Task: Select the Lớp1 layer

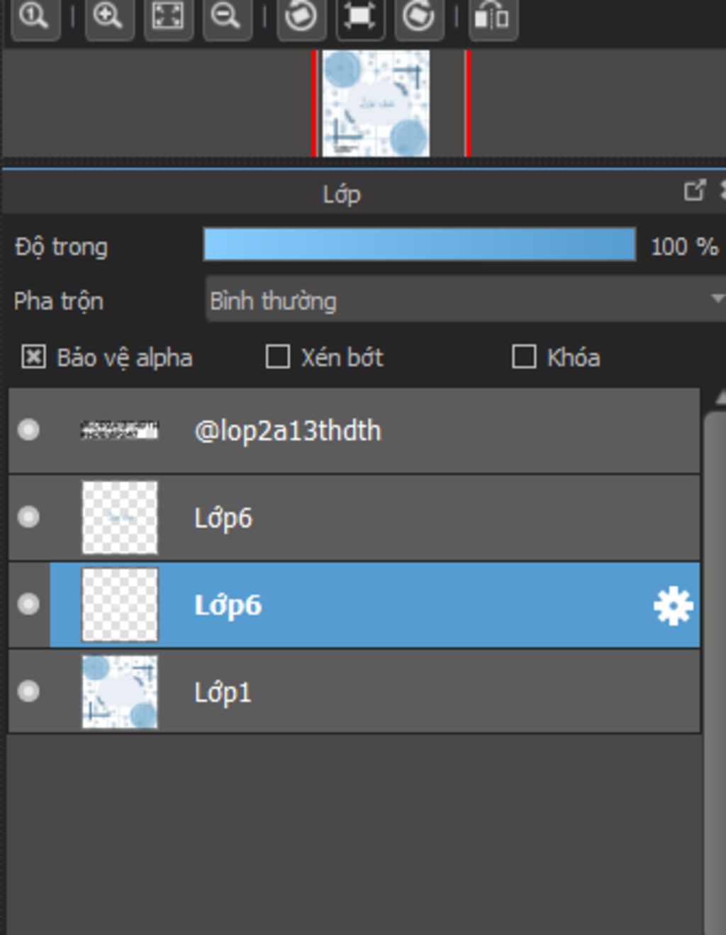Action: pos(425,693)
